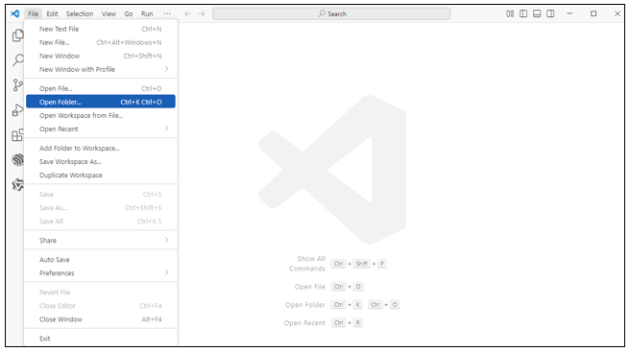Screen dimensions: 630x352
Task: Choose New File... entry
Action: pyautogui.click(x=101, y=42)
